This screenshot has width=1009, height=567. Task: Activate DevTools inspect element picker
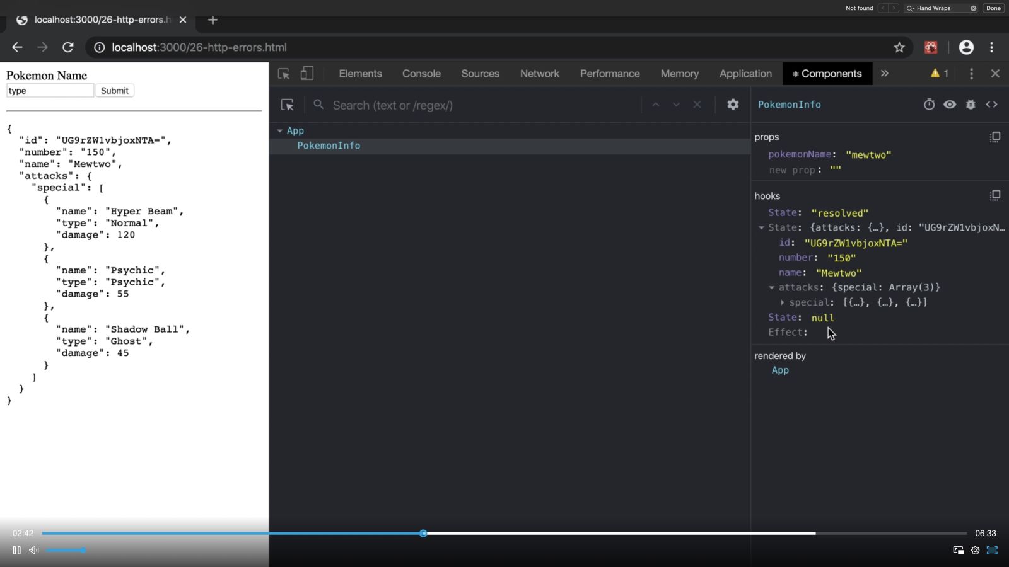click(284, 74)
